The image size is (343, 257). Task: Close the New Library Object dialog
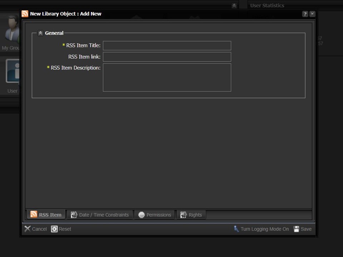312,14
